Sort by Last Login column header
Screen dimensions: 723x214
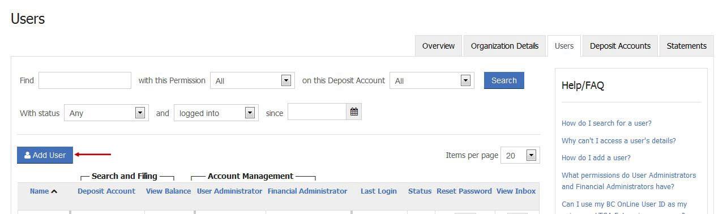(x=379, y=191)
